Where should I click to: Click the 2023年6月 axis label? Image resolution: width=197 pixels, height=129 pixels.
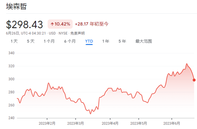tap(172, 123)
